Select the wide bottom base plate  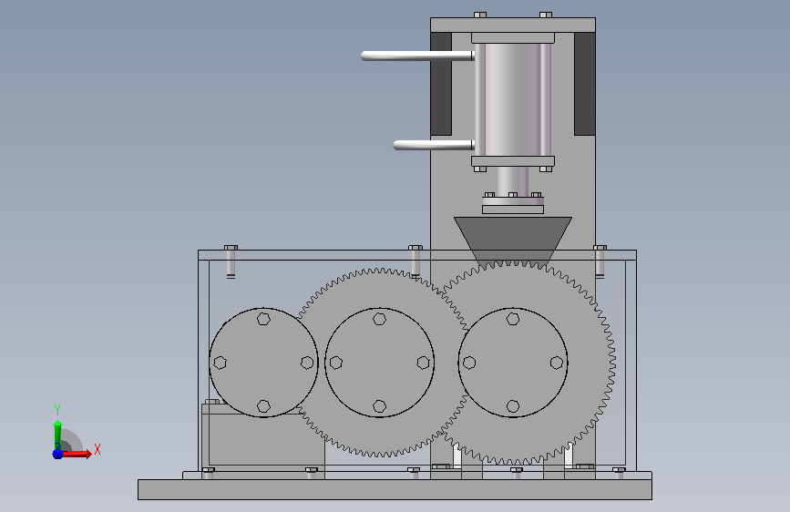[x=395, y=489]
